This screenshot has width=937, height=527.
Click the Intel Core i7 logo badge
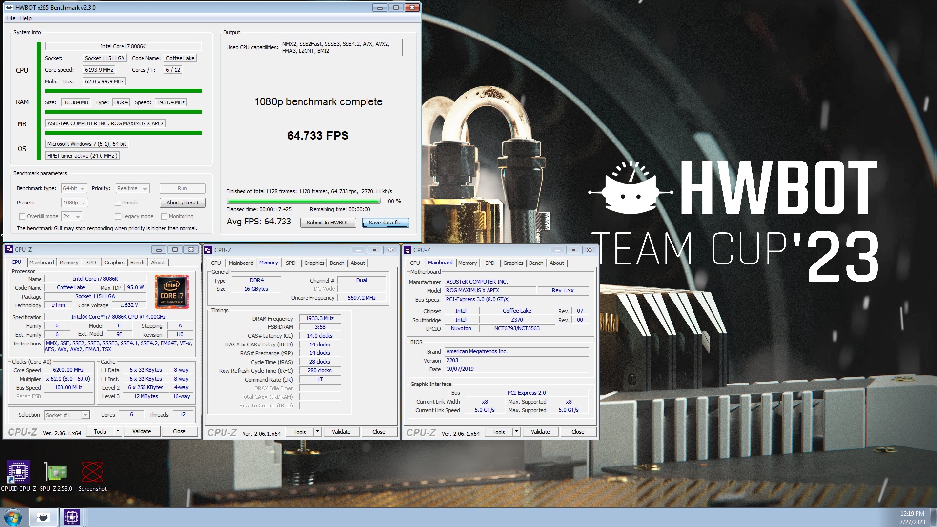pos(172,292)
